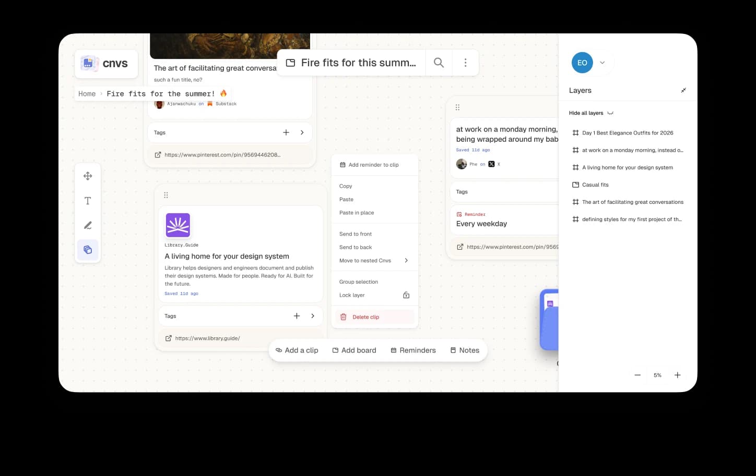Click drag handle above Library Guide card
Image resolution: width=756 pixels, height=476 pixels.
point(166,195)
